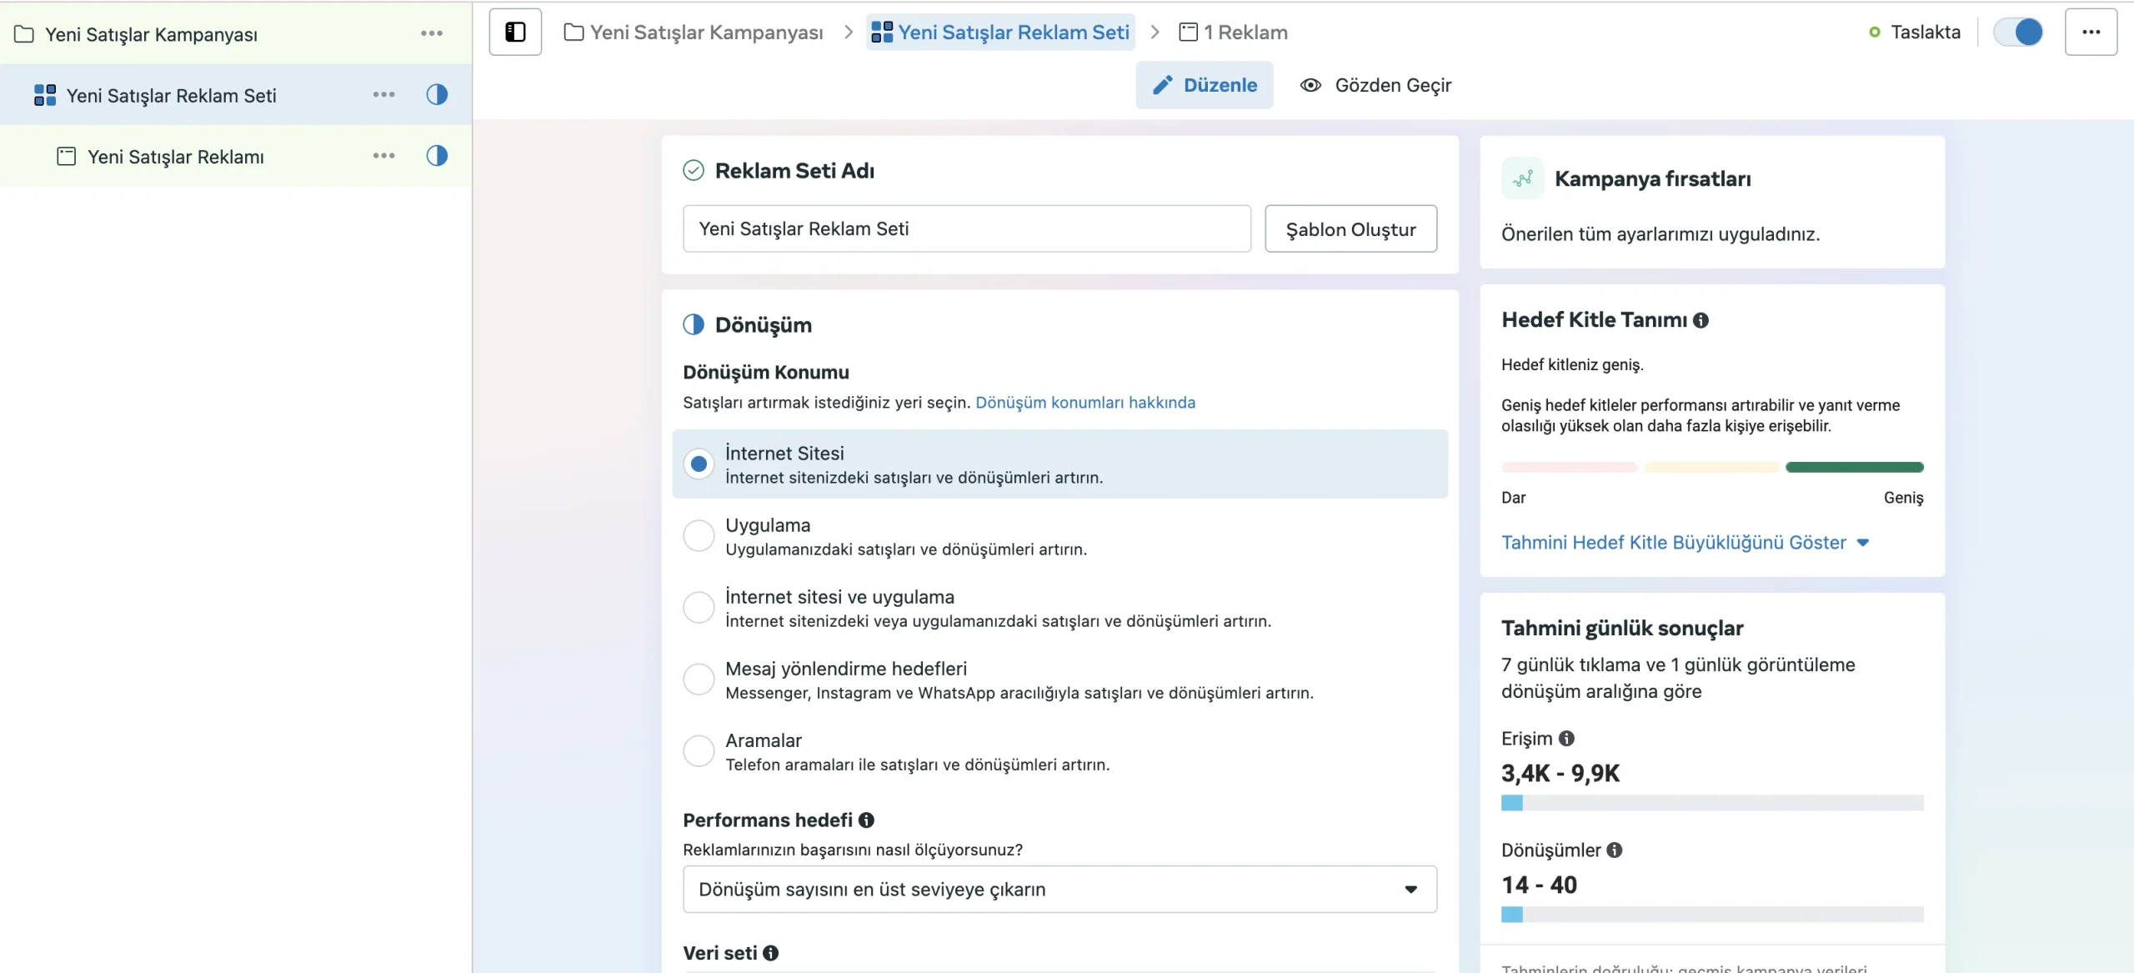Click the Erişim estimate progress bar
2134x973 pixels.
(1712, 803)
